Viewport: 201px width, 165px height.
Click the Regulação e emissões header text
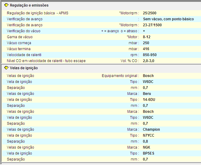tap(29, 5)
